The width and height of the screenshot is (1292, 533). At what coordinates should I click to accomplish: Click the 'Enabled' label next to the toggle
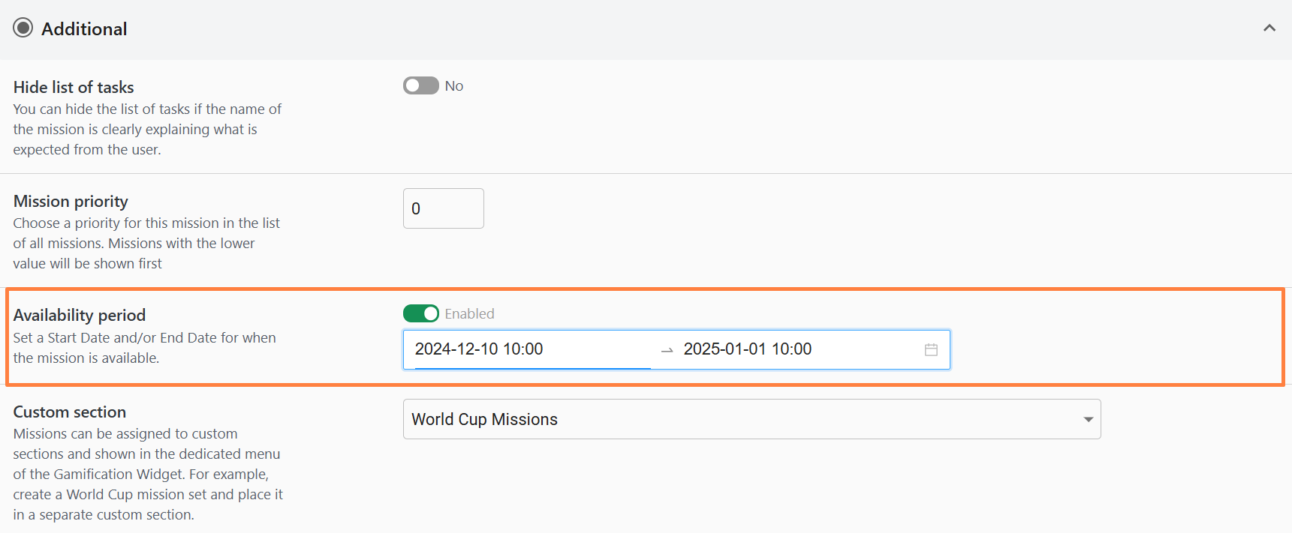469,313
